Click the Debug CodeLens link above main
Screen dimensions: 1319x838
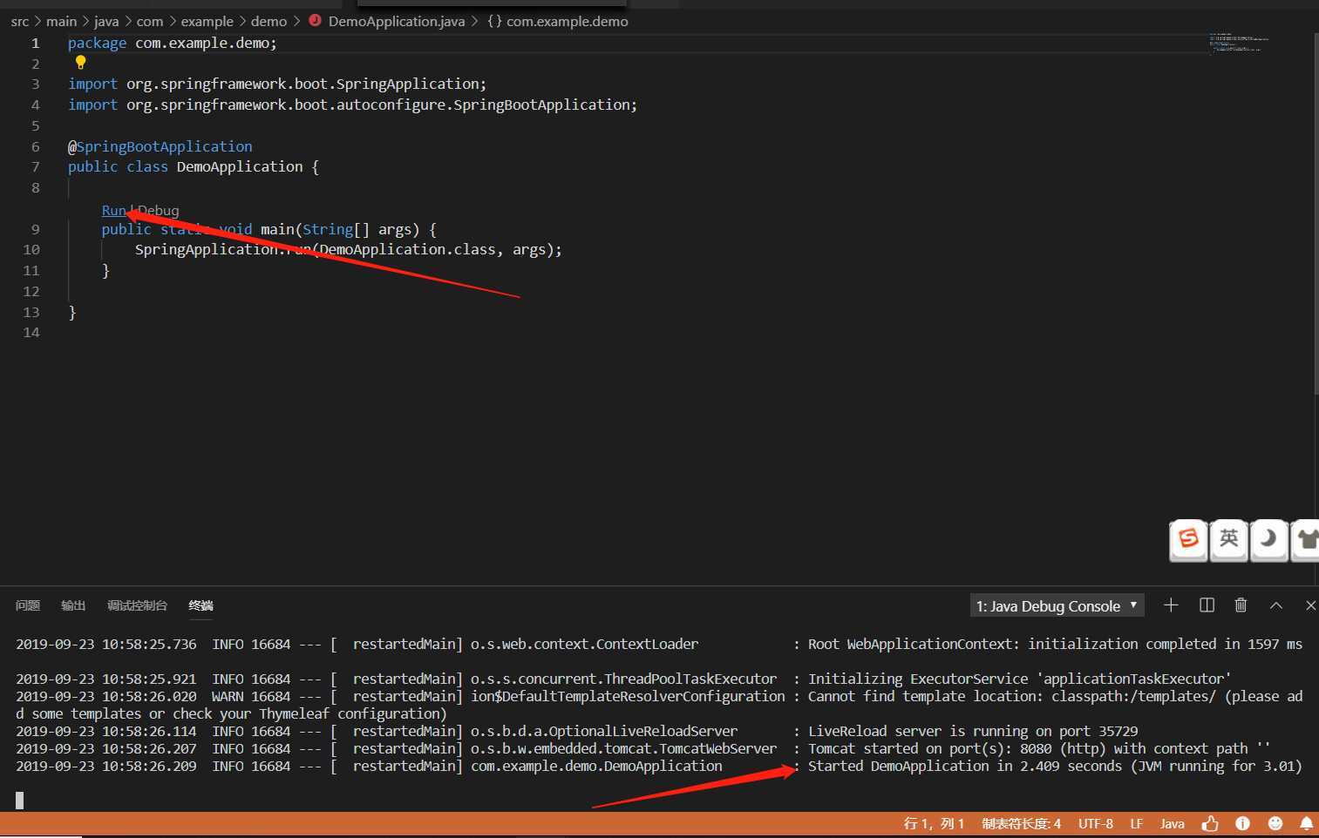point(158,210)
